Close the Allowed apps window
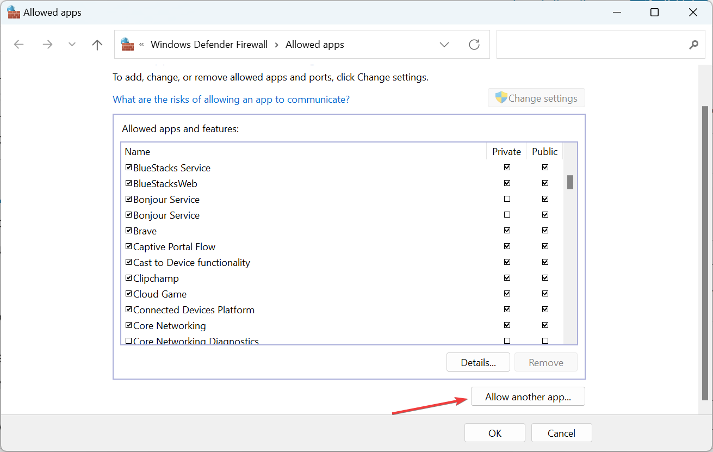This screenshot has height=452, width=713. (x=693, y=12)
